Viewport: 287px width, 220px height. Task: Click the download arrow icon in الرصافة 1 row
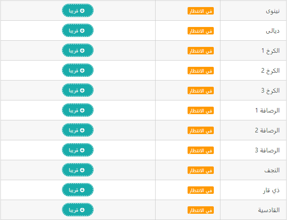(82, 110)
